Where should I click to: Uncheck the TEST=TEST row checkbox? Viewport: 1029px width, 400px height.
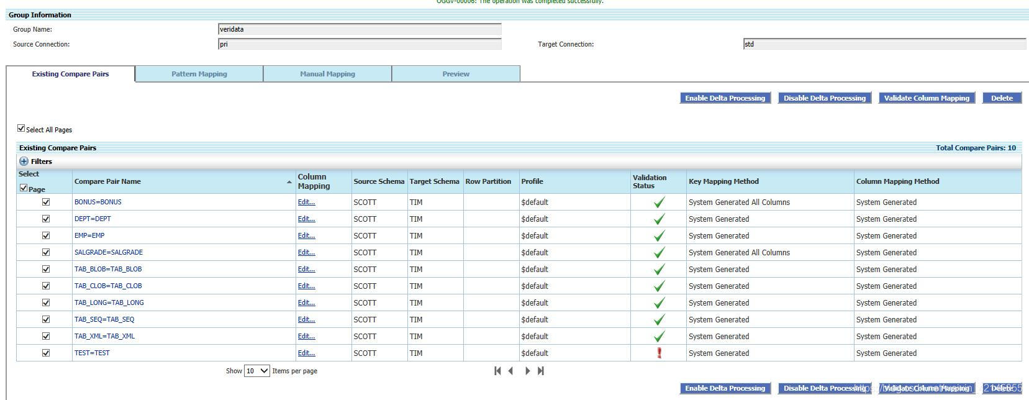point(46,353)
